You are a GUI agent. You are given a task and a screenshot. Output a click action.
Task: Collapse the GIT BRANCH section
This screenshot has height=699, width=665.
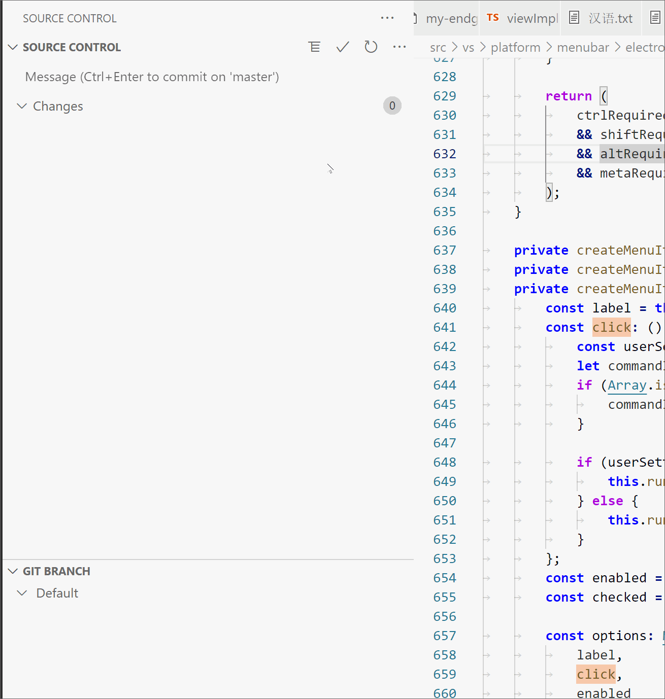pos(13,571)
